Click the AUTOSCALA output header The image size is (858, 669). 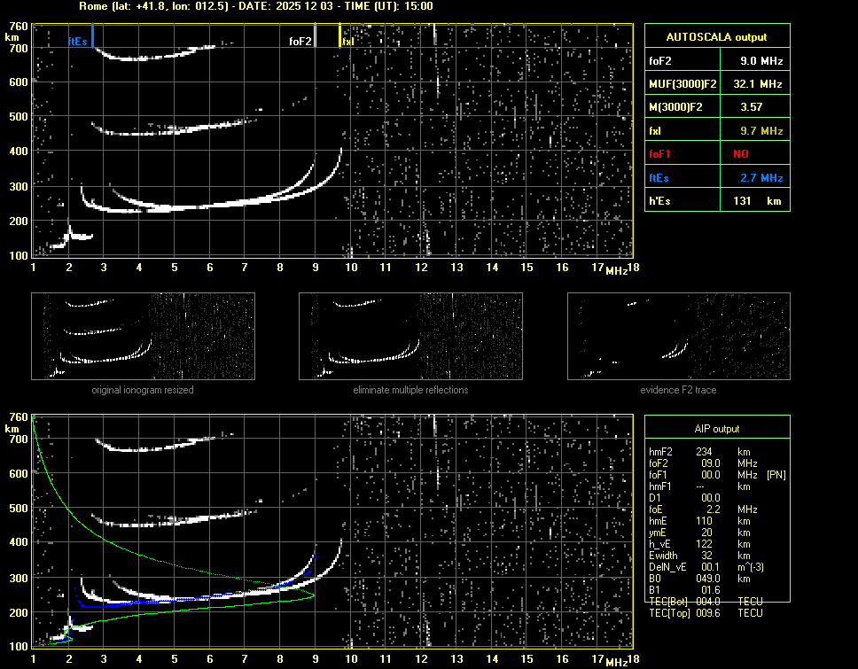pos(716,37)
